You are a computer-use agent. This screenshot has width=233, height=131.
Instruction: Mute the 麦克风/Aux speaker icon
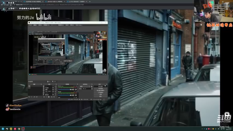coord(73,90)
